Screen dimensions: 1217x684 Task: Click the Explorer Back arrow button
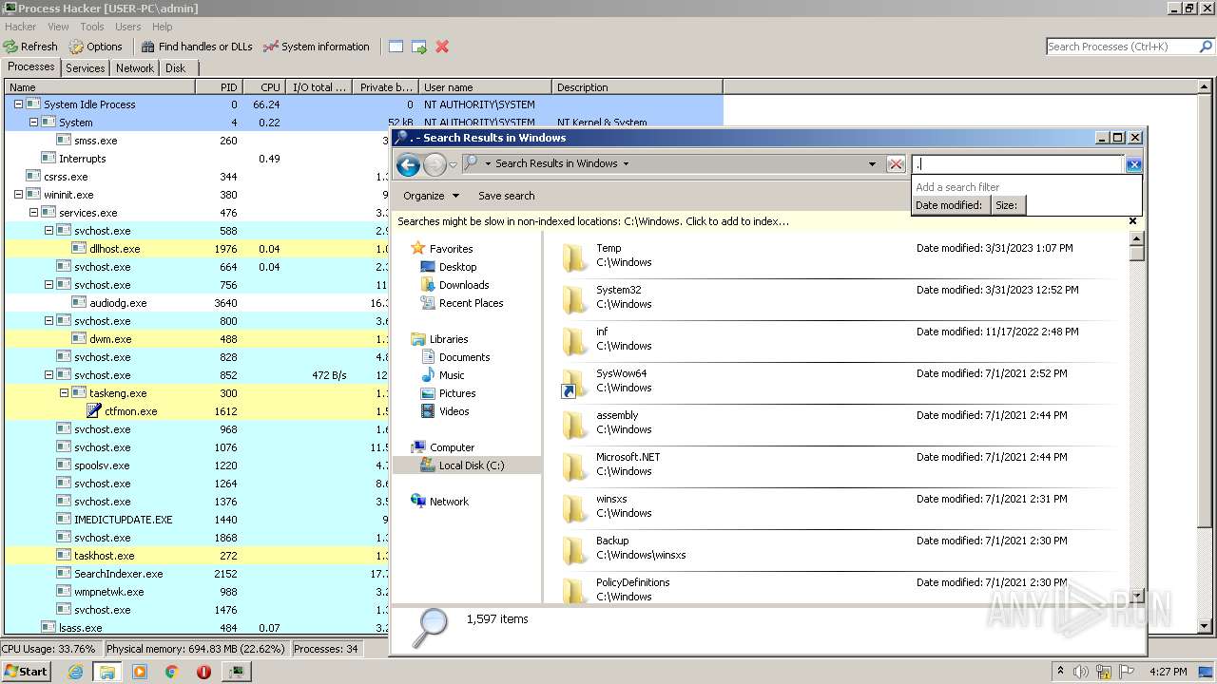tap(409, 164)
